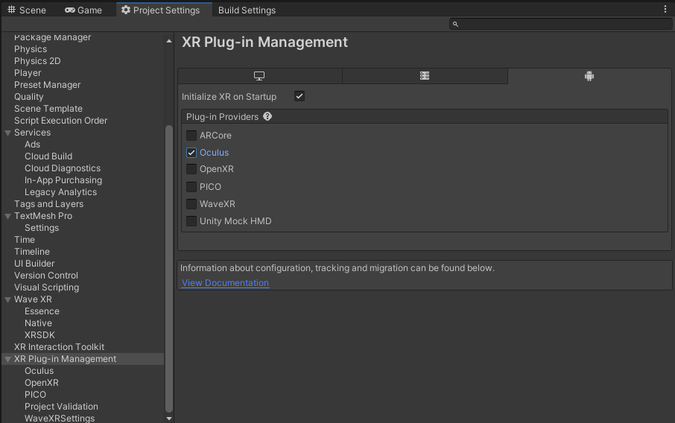Open the View Documentation link
The image size is (675, 423).
point(225,283)
